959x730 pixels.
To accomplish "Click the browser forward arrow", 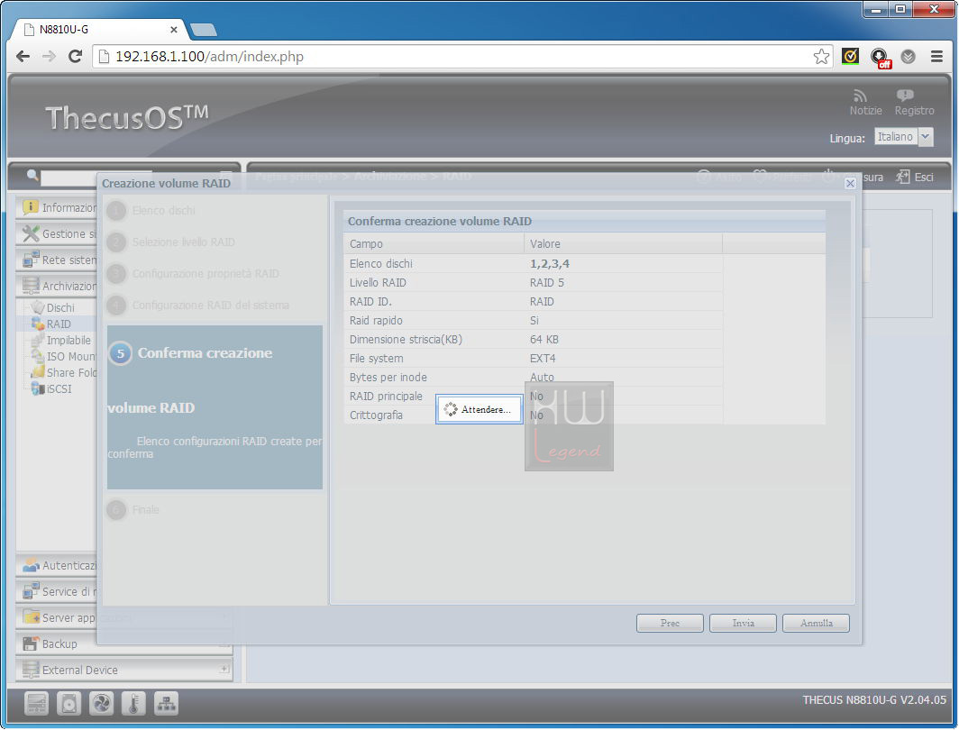I will [49, 56].
